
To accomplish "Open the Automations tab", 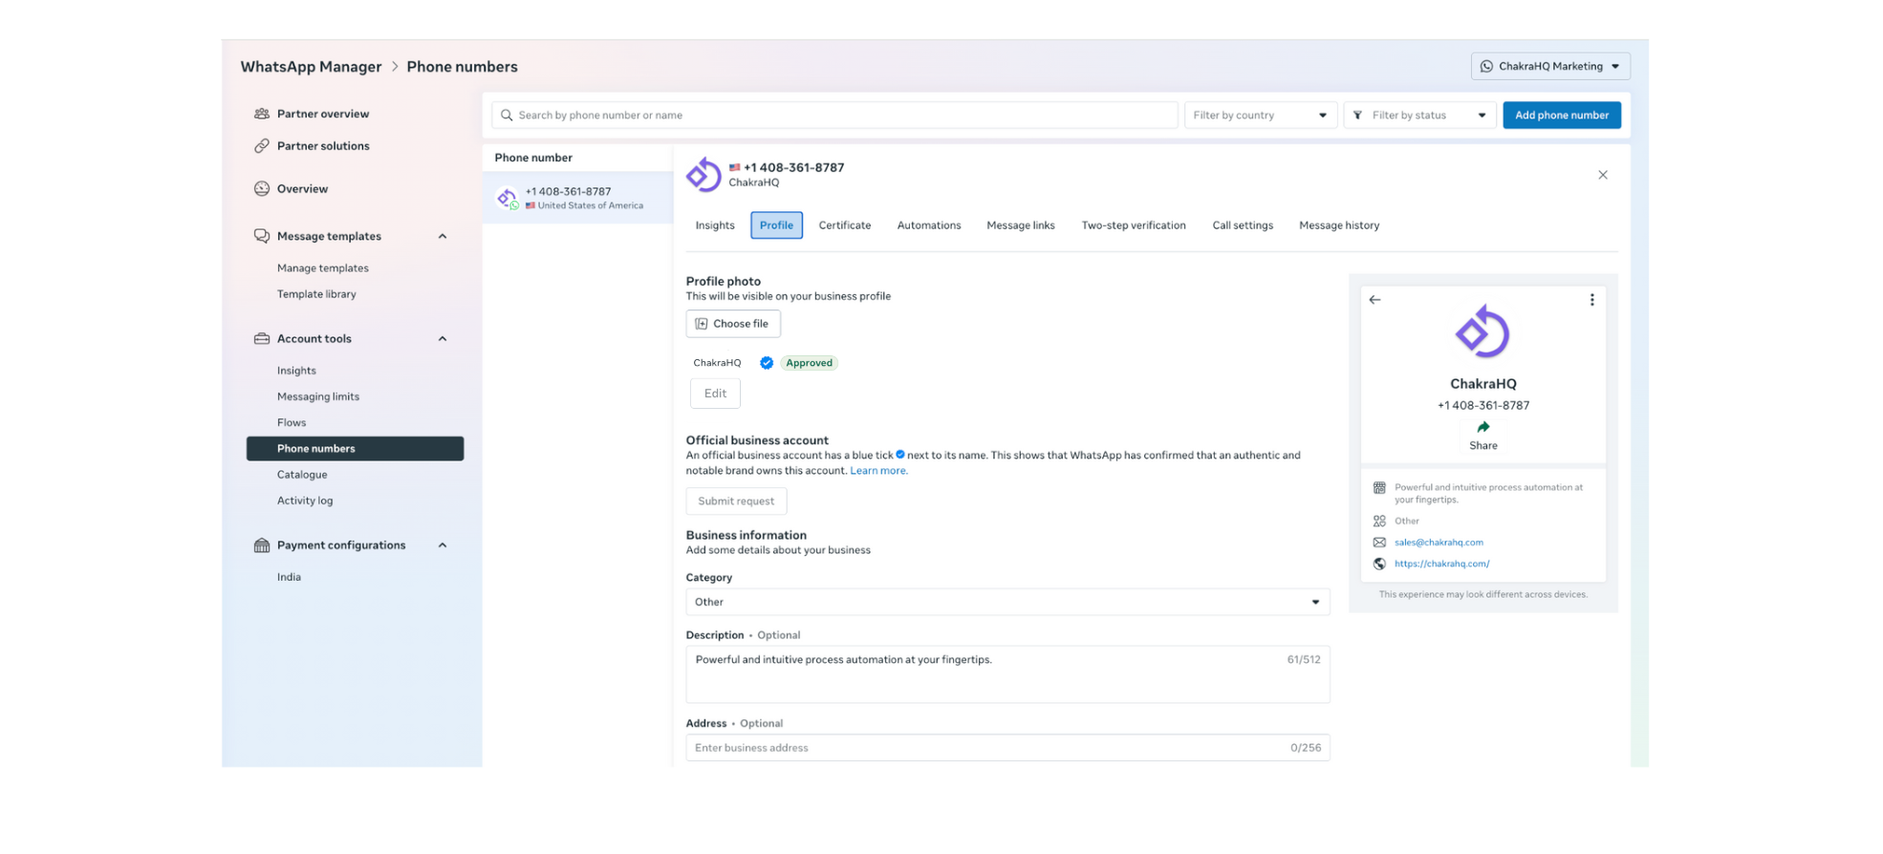I will [x=929, y=225].
